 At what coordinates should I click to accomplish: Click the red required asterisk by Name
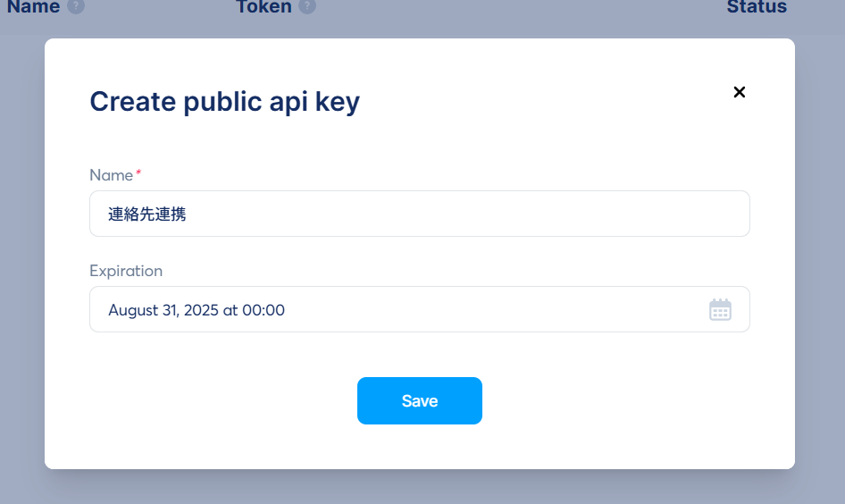coord(138,173)
